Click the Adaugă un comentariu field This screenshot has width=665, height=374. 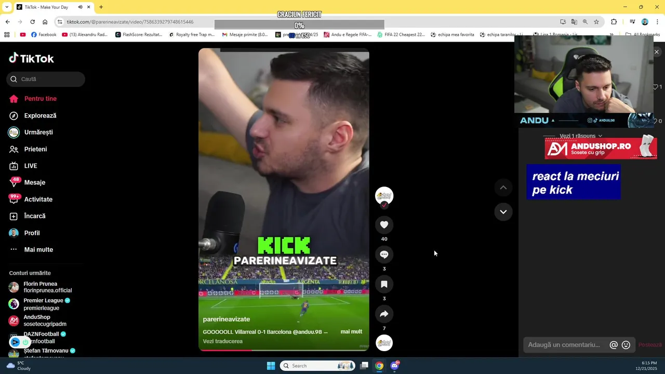pyautogui.click(x=564, y=345)
